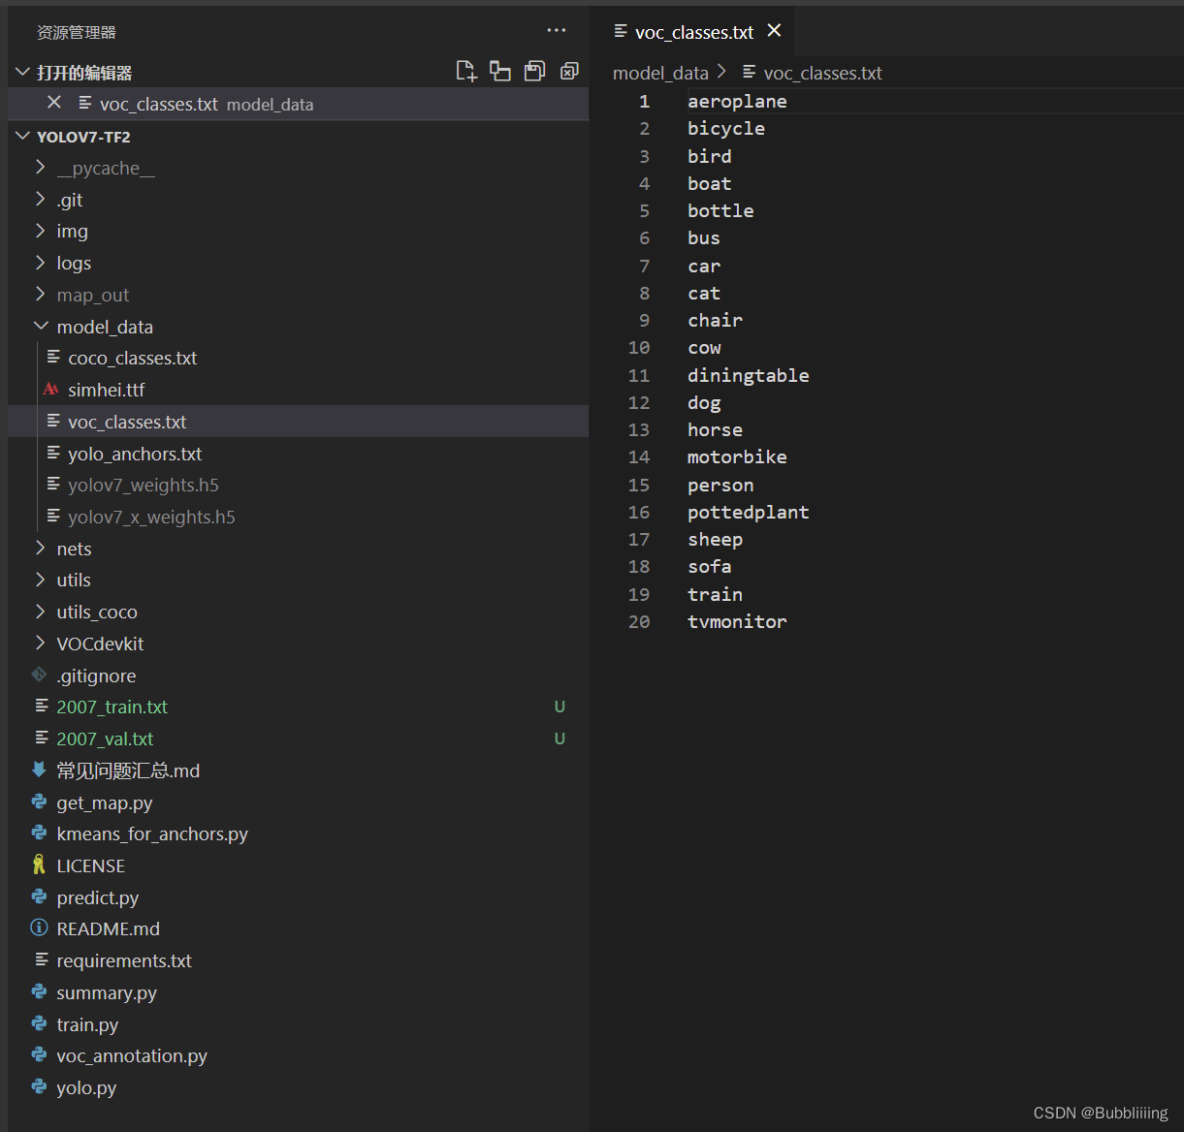This screenshot has width=1184, height=1132.
Task: Click the New Untitled File icon
Action: (466, 71)
